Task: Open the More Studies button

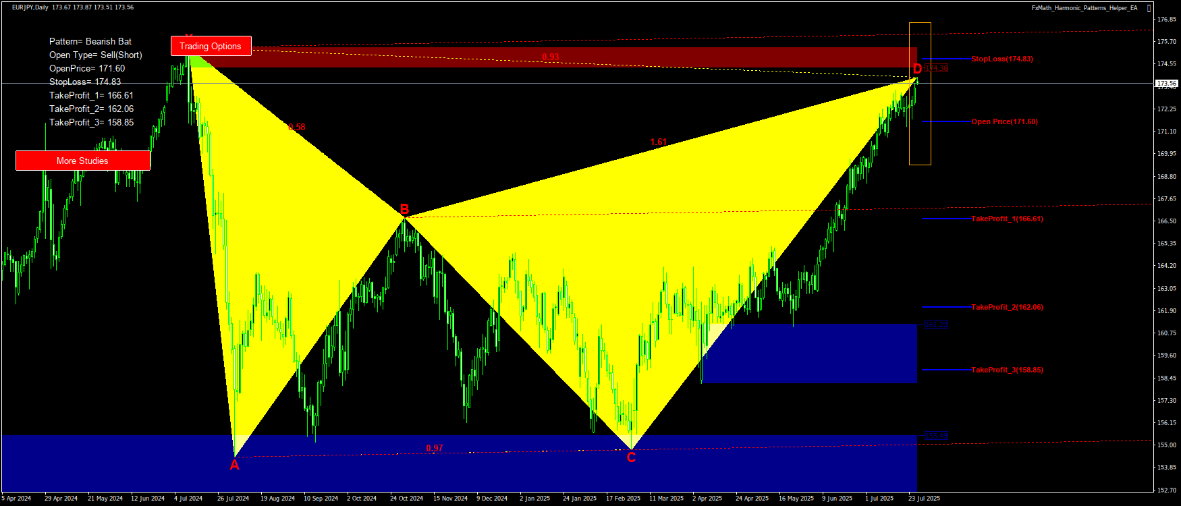Action: [x=82, y=161]
